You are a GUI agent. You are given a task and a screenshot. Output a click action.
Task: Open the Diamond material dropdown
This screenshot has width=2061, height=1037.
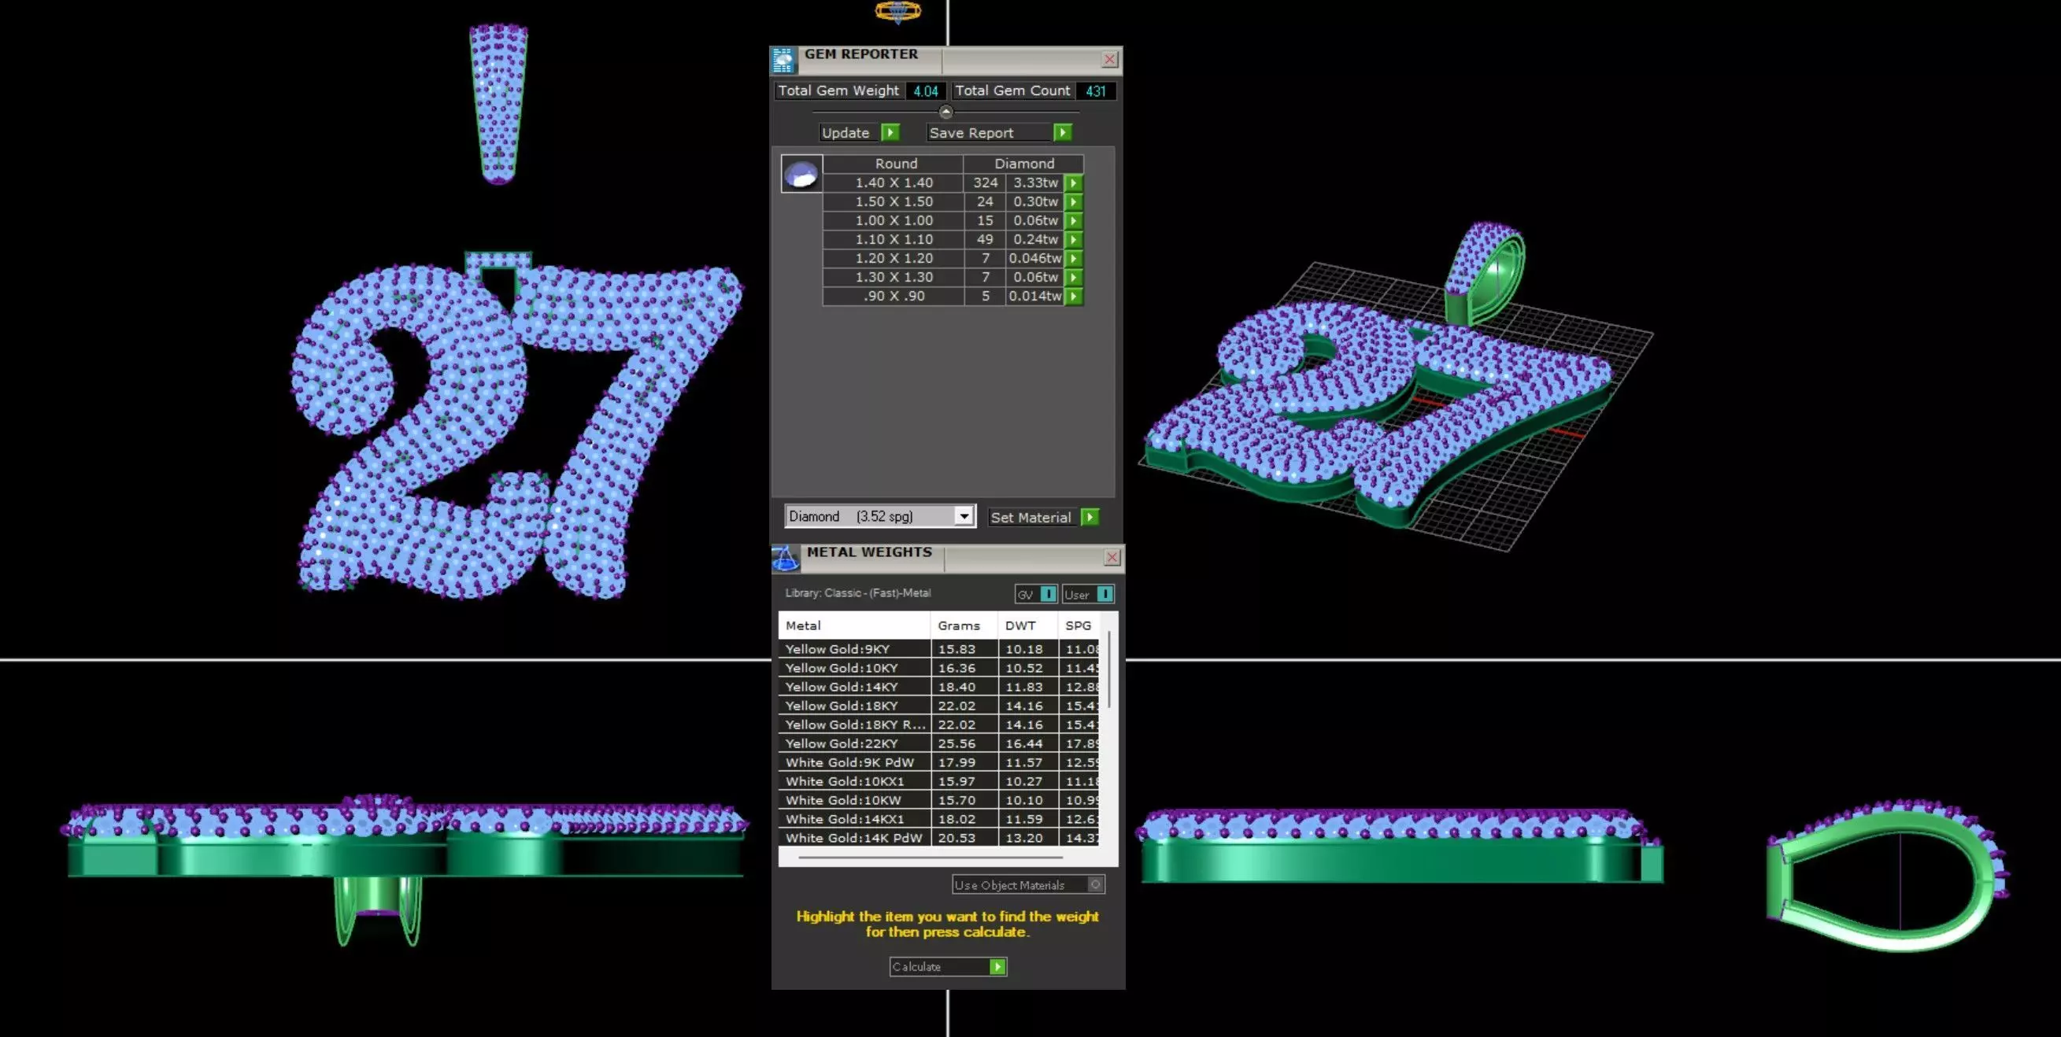(x=964, y=516)
